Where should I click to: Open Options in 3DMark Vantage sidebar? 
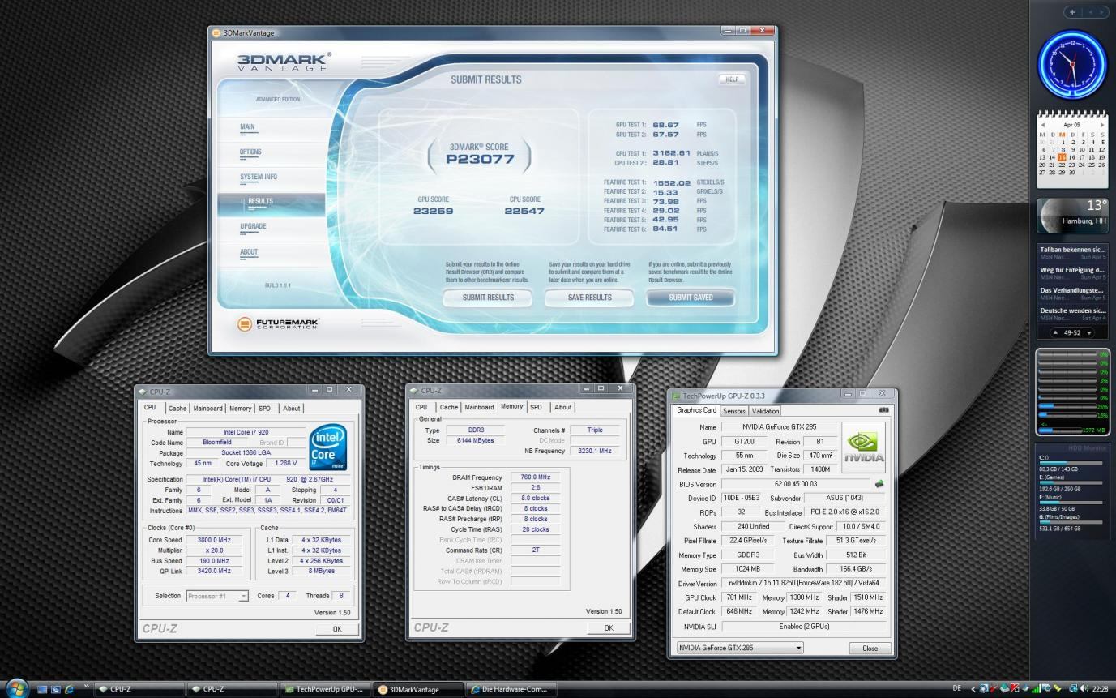pyautogui.click(x=250, y=152)
